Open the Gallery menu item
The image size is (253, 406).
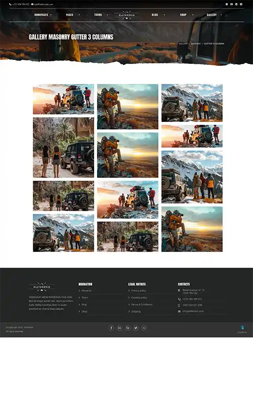coord(212,15)
